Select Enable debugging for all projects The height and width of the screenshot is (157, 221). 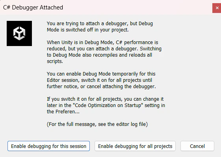pos(135,146)
